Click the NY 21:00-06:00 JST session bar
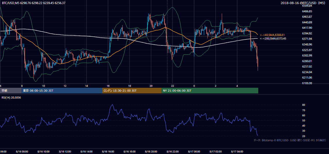This screenshot has width=329, height=154. (210, 91)
